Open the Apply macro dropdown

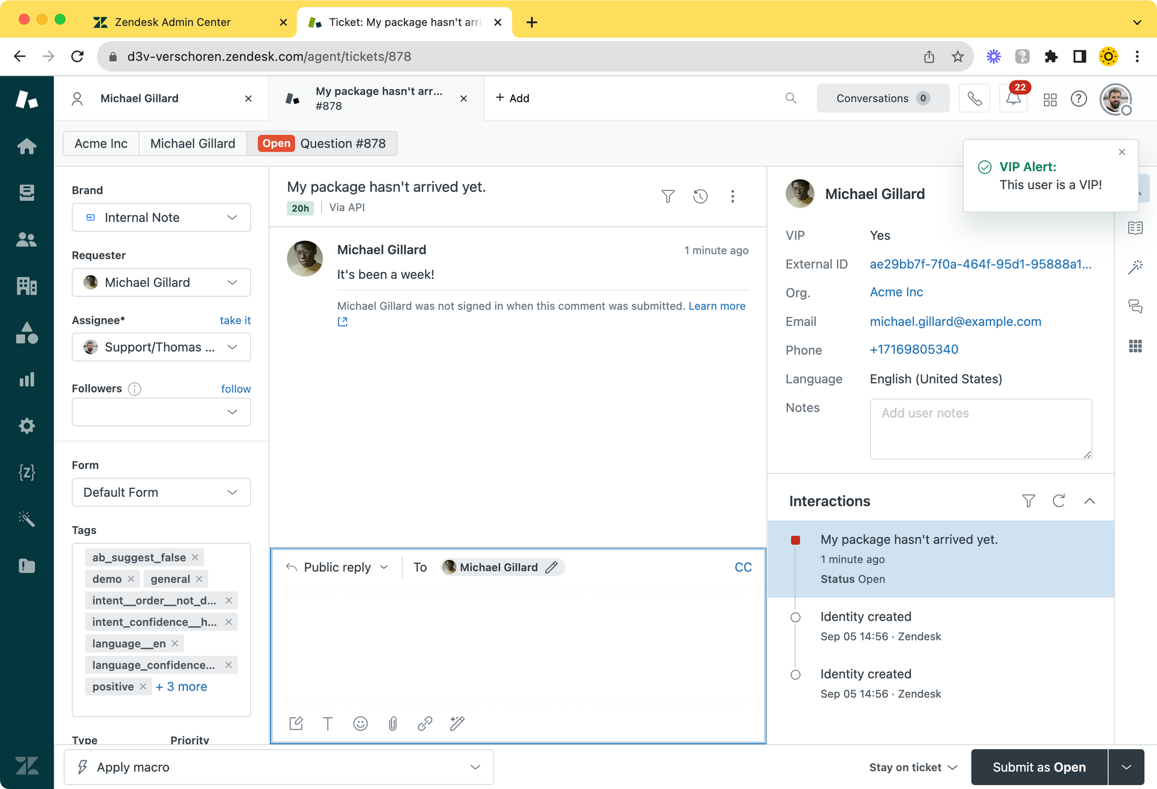pos(279,767)
